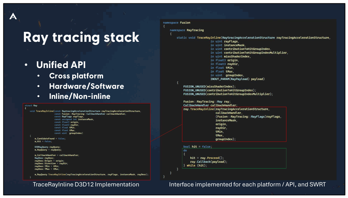Select the "FUSION_UNUSED(missShaderIndex);" line
This screenshot has width=348, height=198.
pos(210,87)
